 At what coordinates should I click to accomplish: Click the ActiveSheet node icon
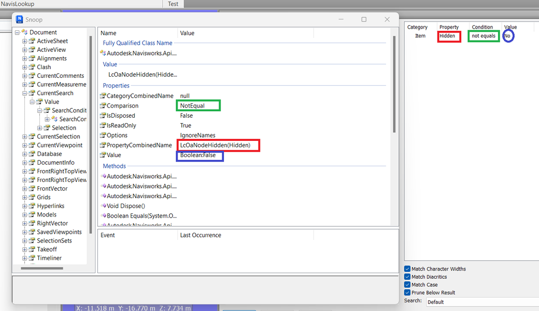32,41
